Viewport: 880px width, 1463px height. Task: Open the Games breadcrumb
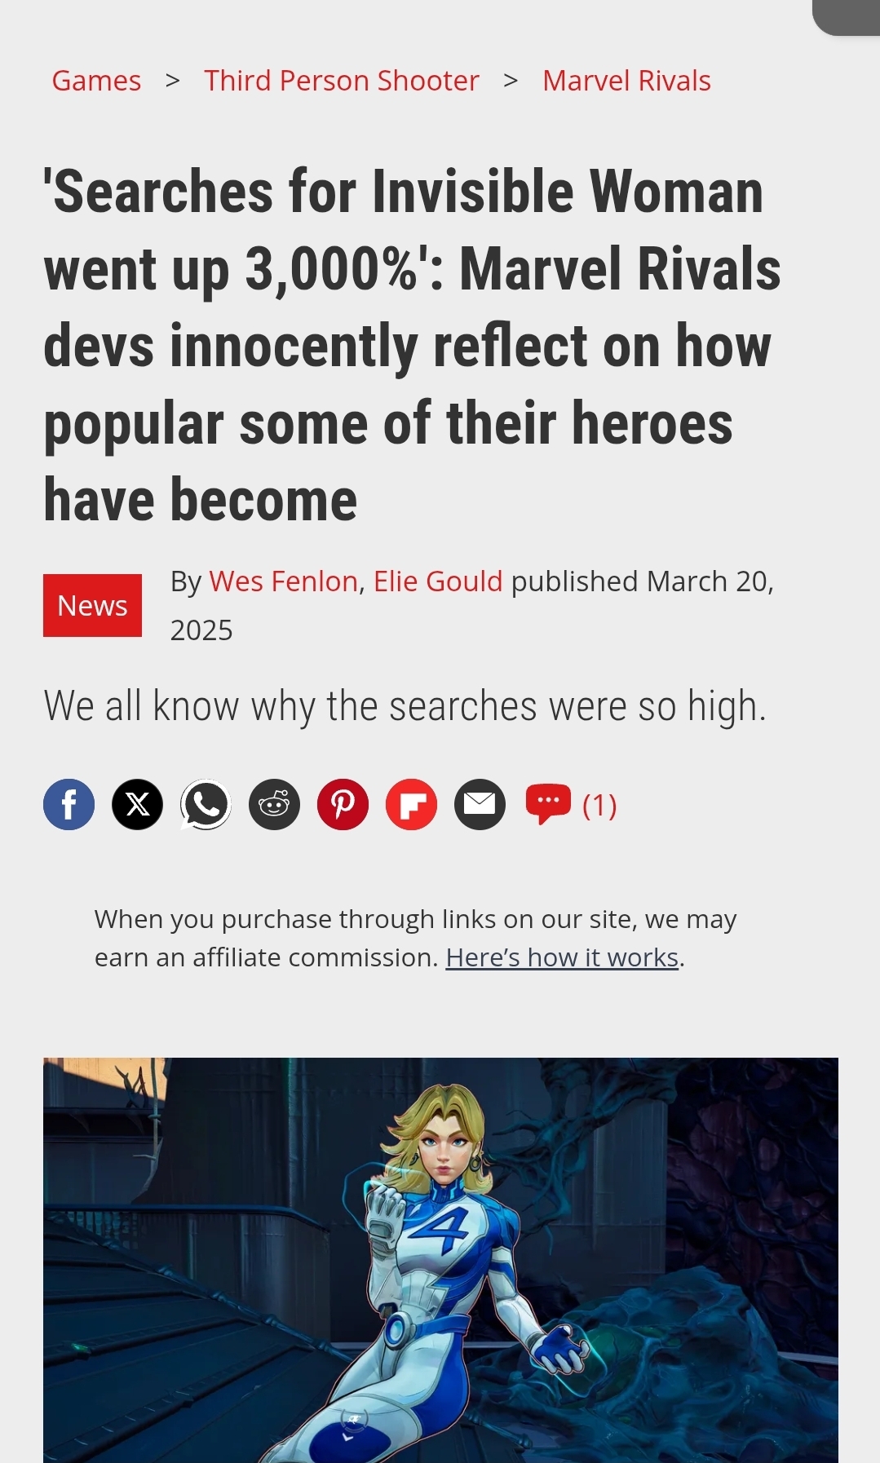pos(96,81)
